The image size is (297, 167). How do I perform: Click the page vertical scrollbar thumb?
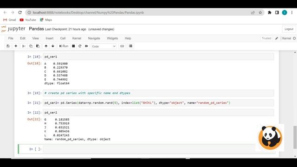pos(295,137)
